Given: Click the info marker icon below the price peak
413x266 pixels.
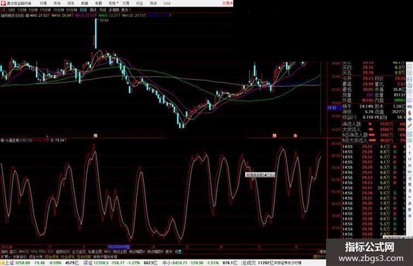Looking at the screenshot, I should (96, 136).
